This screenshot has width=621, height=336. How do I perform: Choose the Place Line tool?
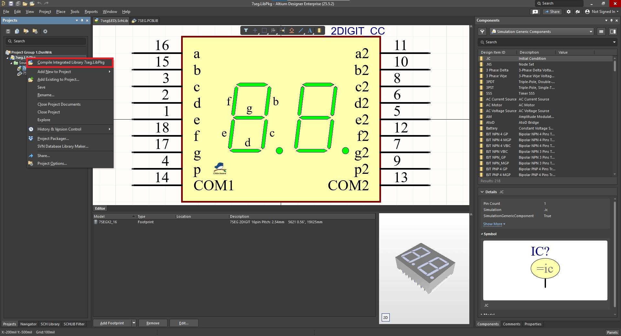[301, 30]
